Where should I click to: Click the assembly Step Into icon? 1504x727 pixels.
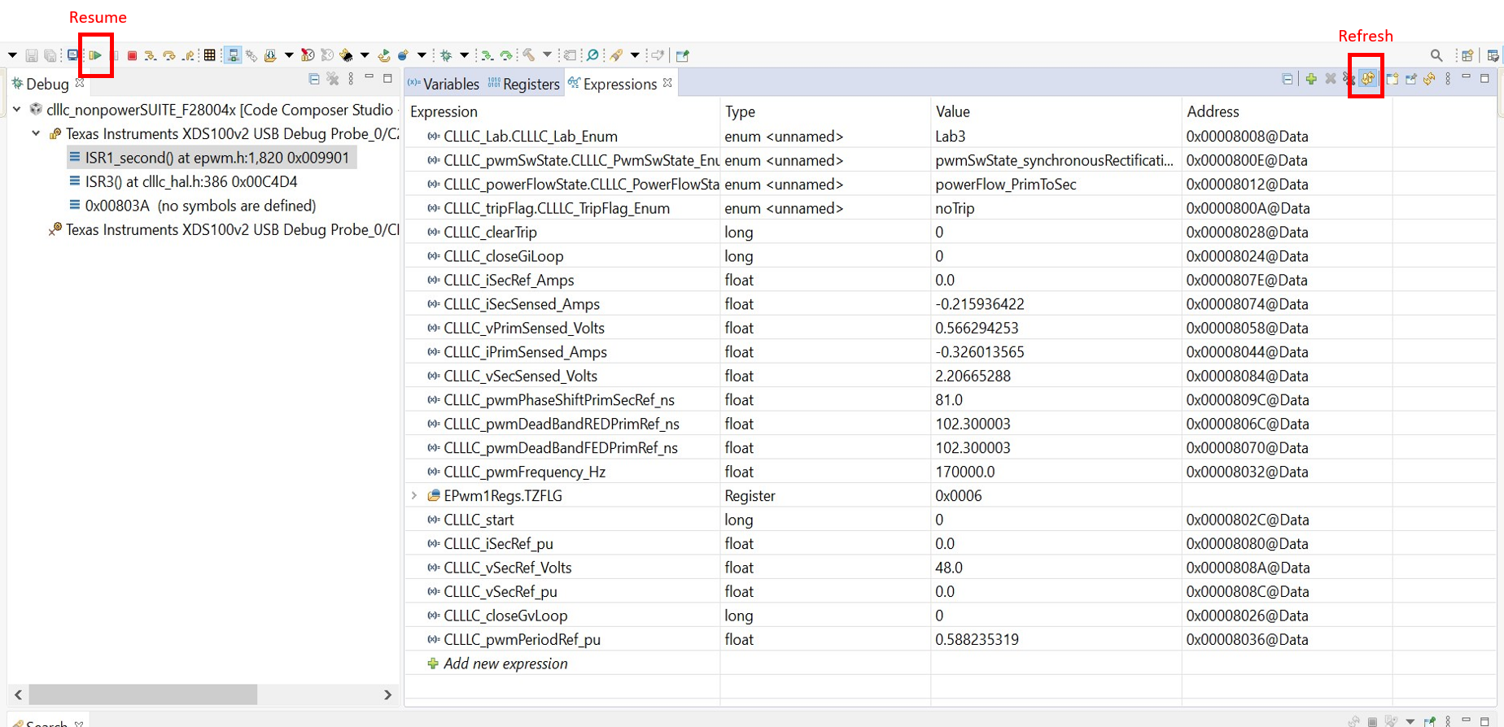click(487, 55)
